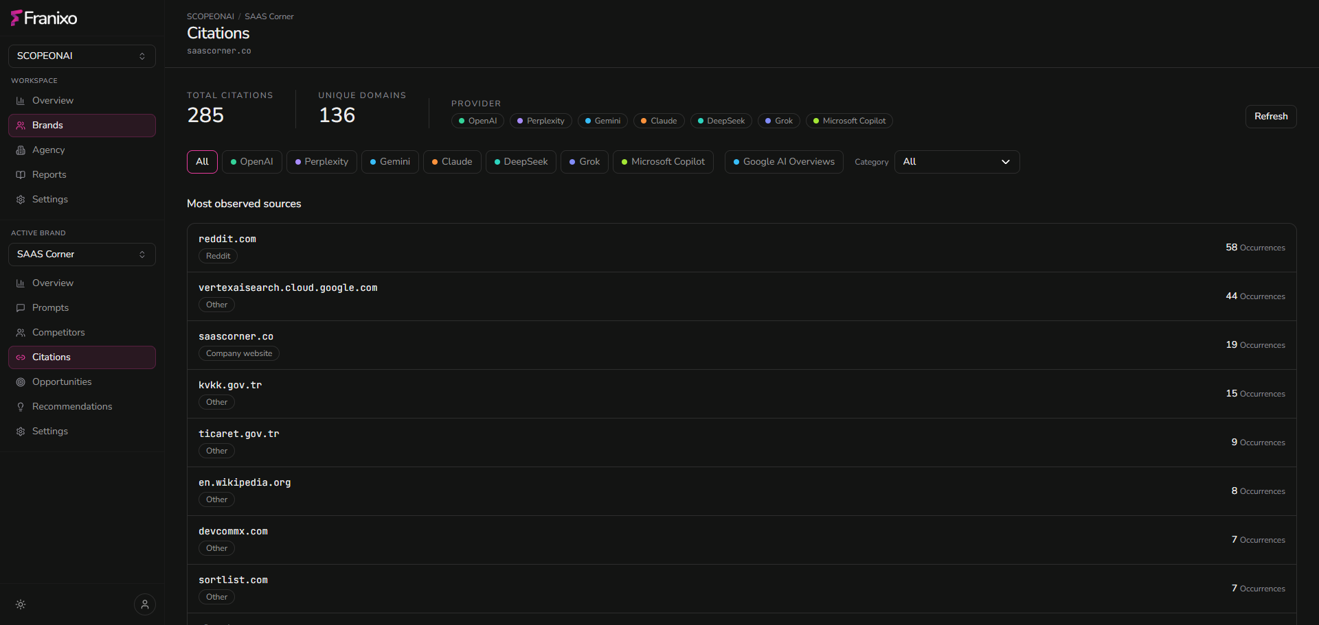Open workspace Overview page
1319x625 pixels.
point(82,101)
